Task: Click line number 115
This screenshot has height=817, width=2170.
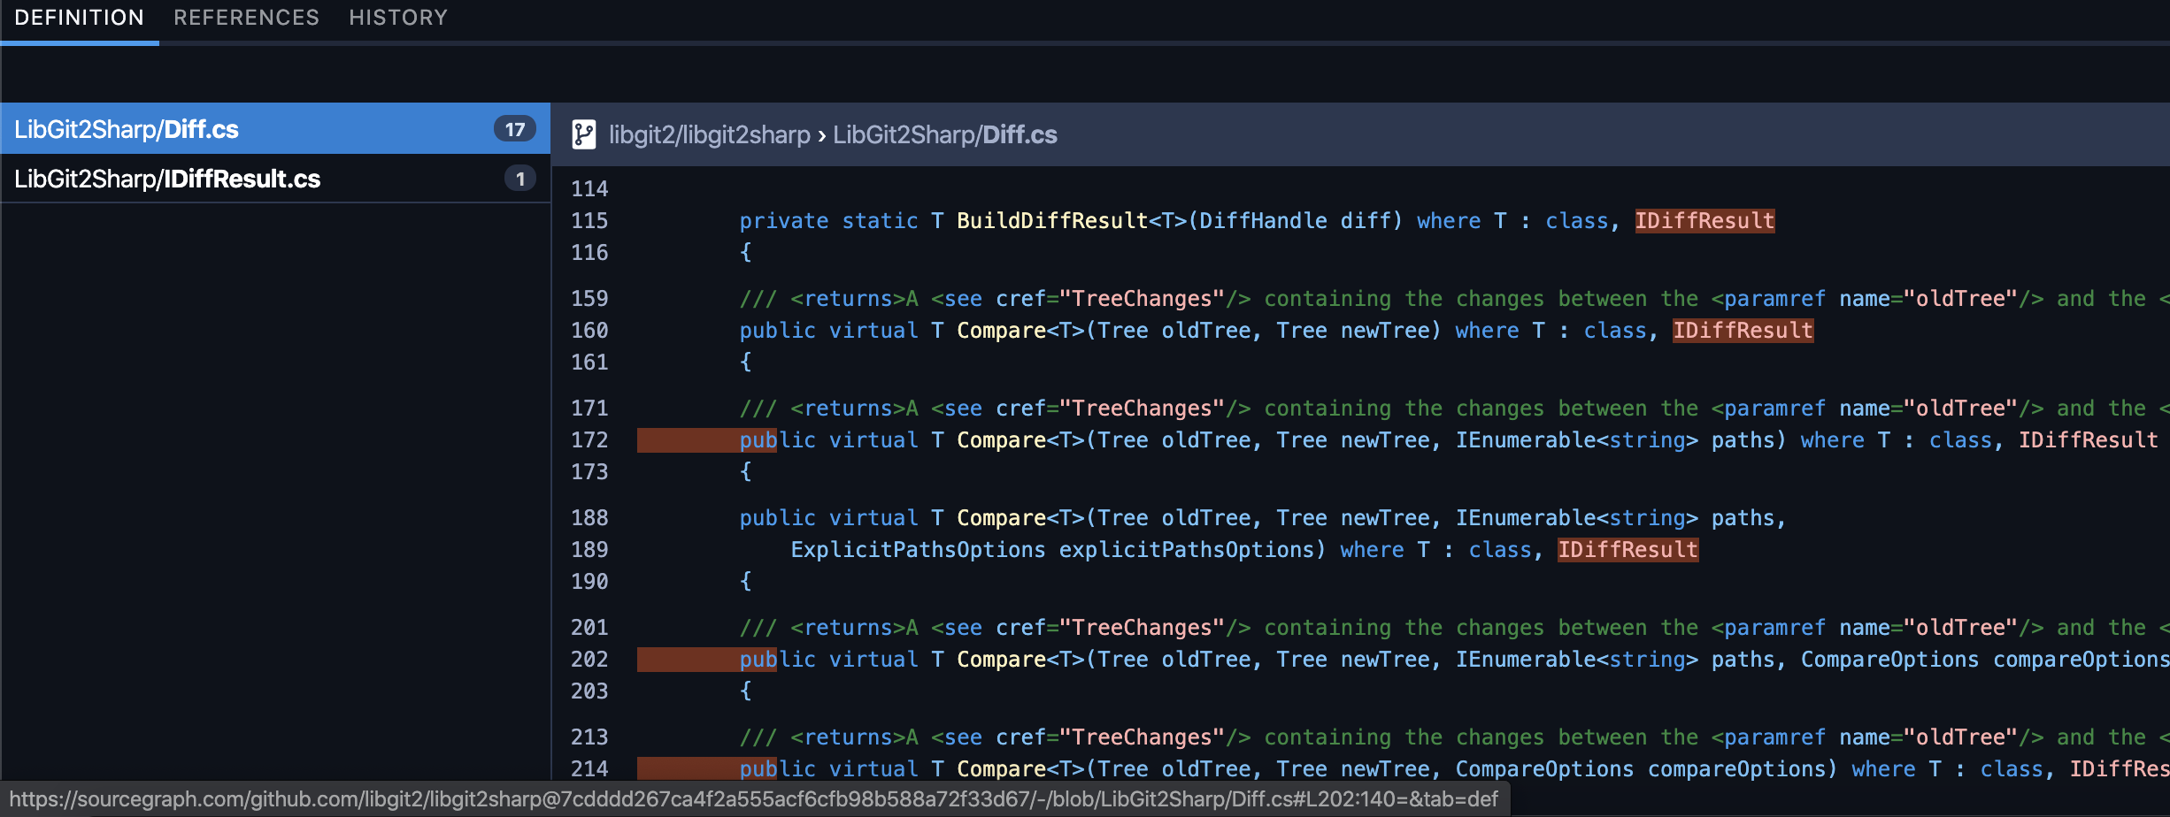Action: (x=589, y=220)
